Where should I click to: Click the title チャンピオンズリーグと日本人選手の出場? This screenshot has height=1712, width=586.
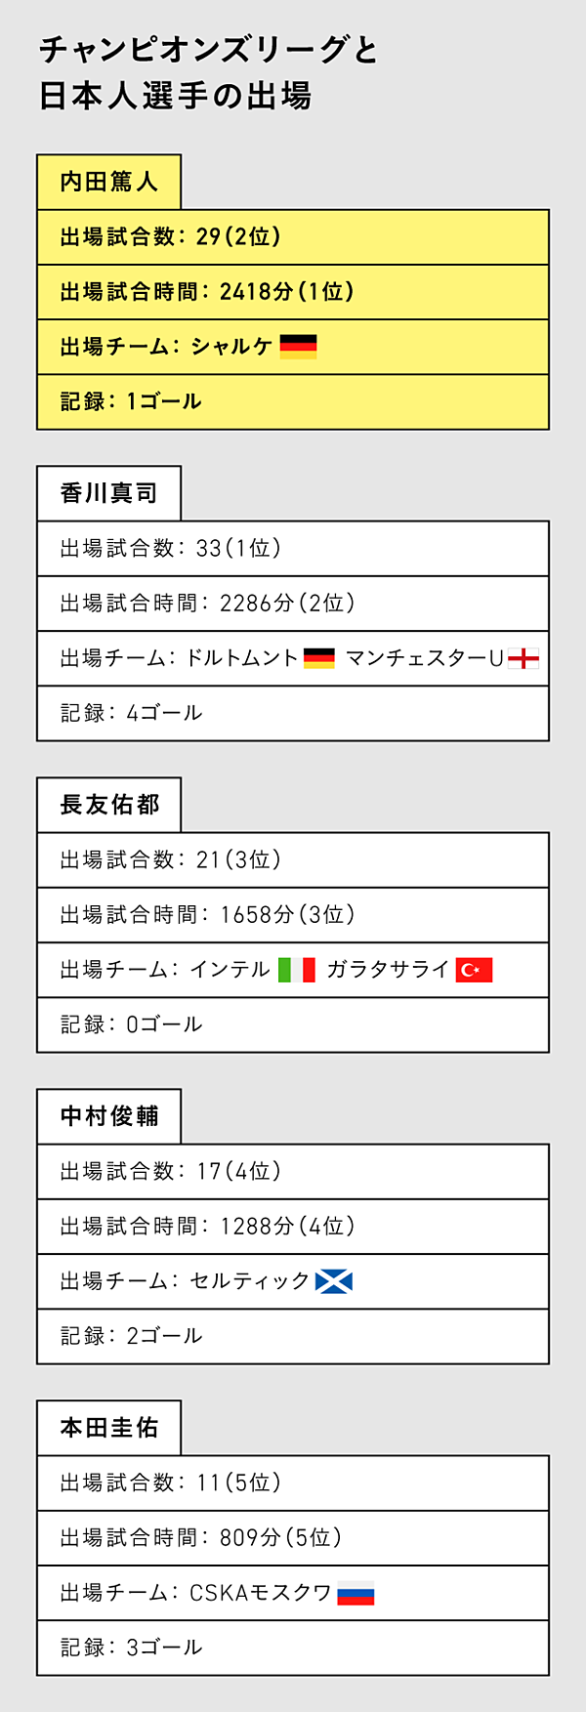point(208,72)
